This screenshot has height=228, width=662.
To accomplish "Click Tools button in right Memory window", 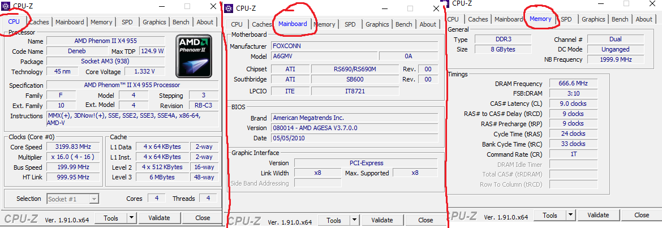I will (550, 216).
